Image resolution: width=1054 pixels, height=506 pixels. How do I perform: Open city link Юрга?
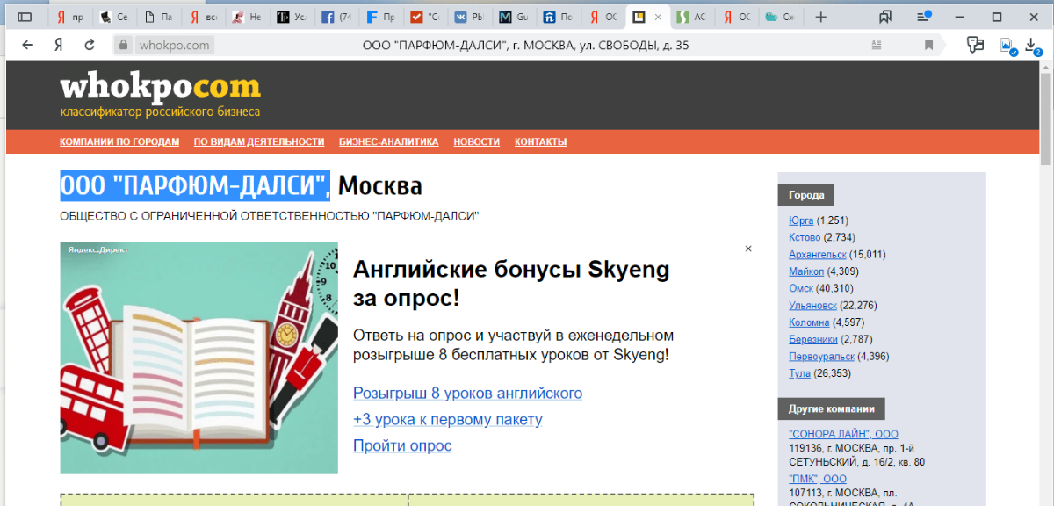(x=801, y=220)
